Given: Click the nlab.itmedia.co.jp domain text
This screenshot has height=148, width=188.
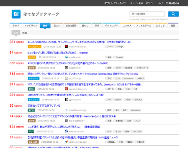Looking at the screenshot, I should click(x=77, y=47).
